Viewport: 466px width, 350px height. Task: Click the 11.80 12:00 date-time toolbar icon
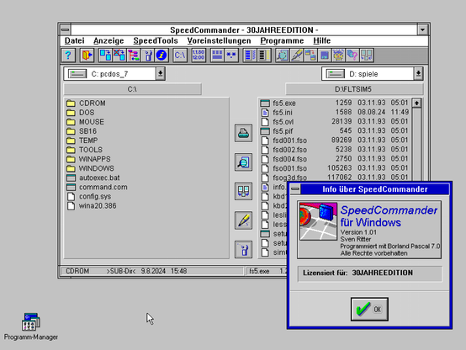click(x=199, y=56)
